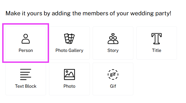The width and height of the screenshot is (186, 103).
Task: Click the dashed-circle gif icon
Action: pos(113,74)
